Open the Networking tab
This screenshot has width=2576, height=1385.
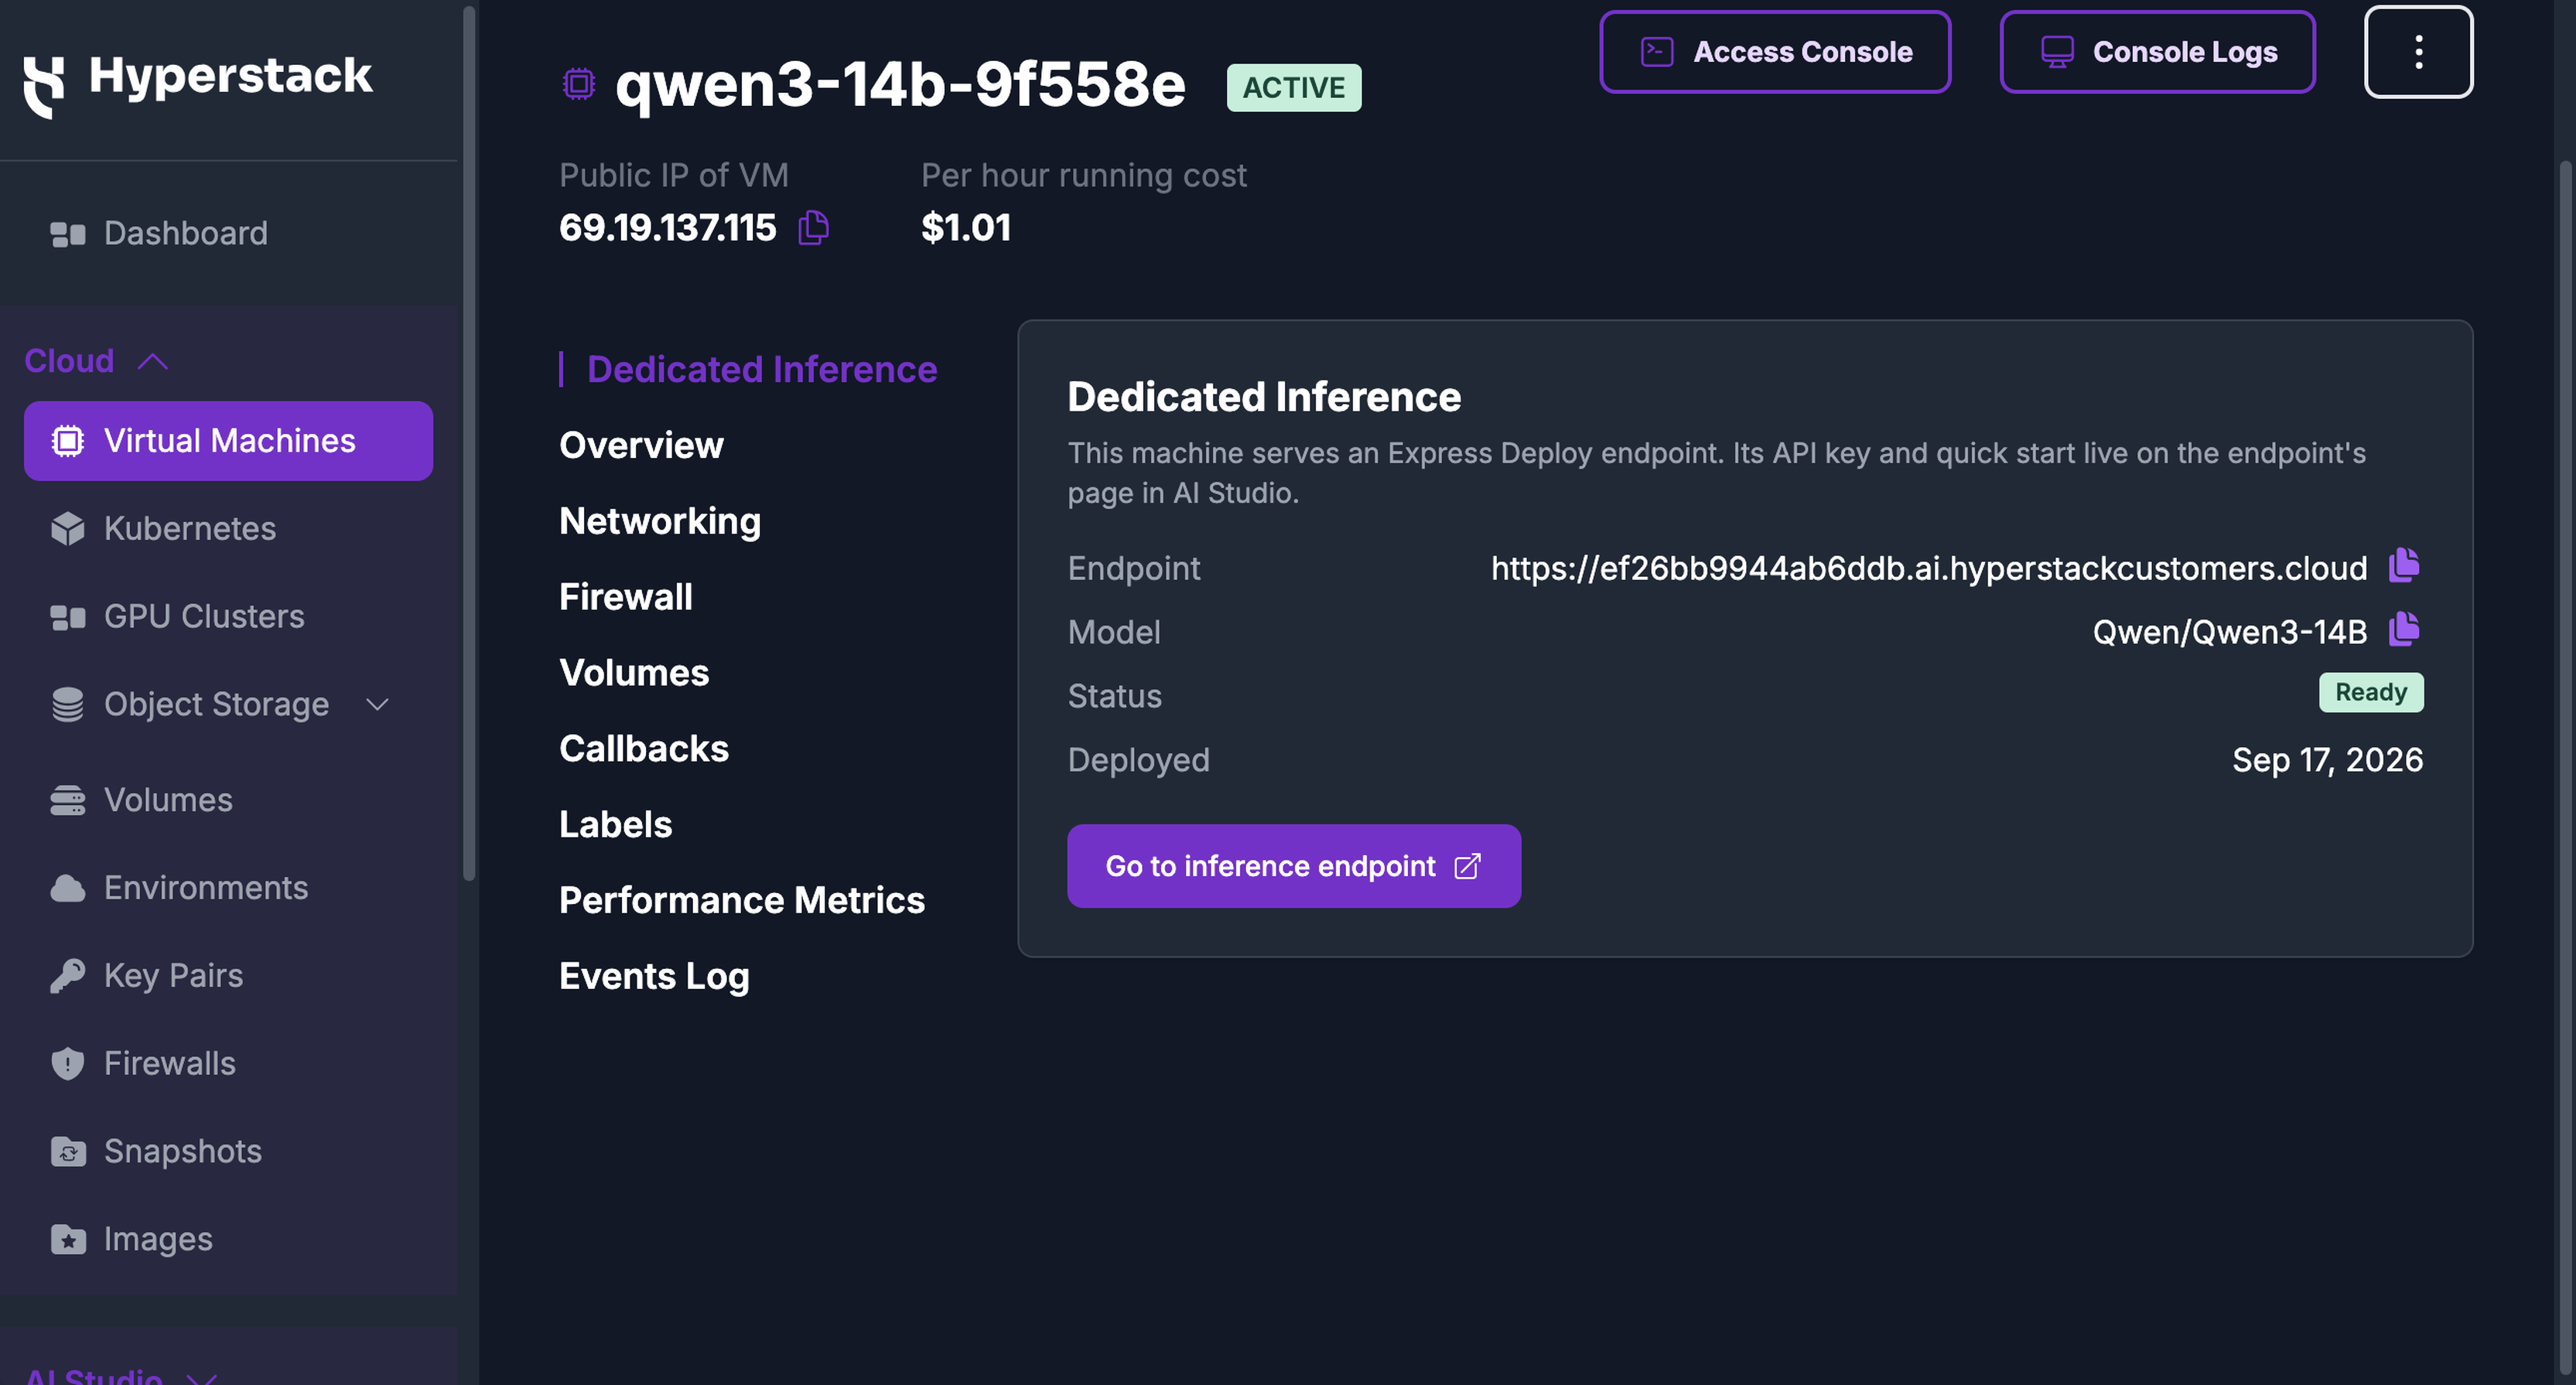(660, 522)
